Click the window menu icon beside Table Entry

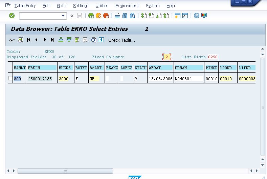(8, 5)
